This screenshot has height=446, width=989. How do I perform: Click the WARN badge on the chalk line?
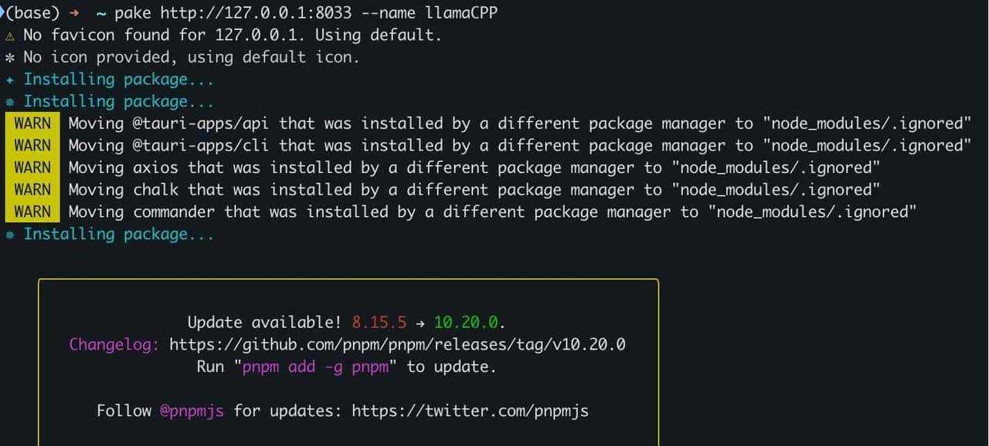pyautogui.click(x=32, y=189)
